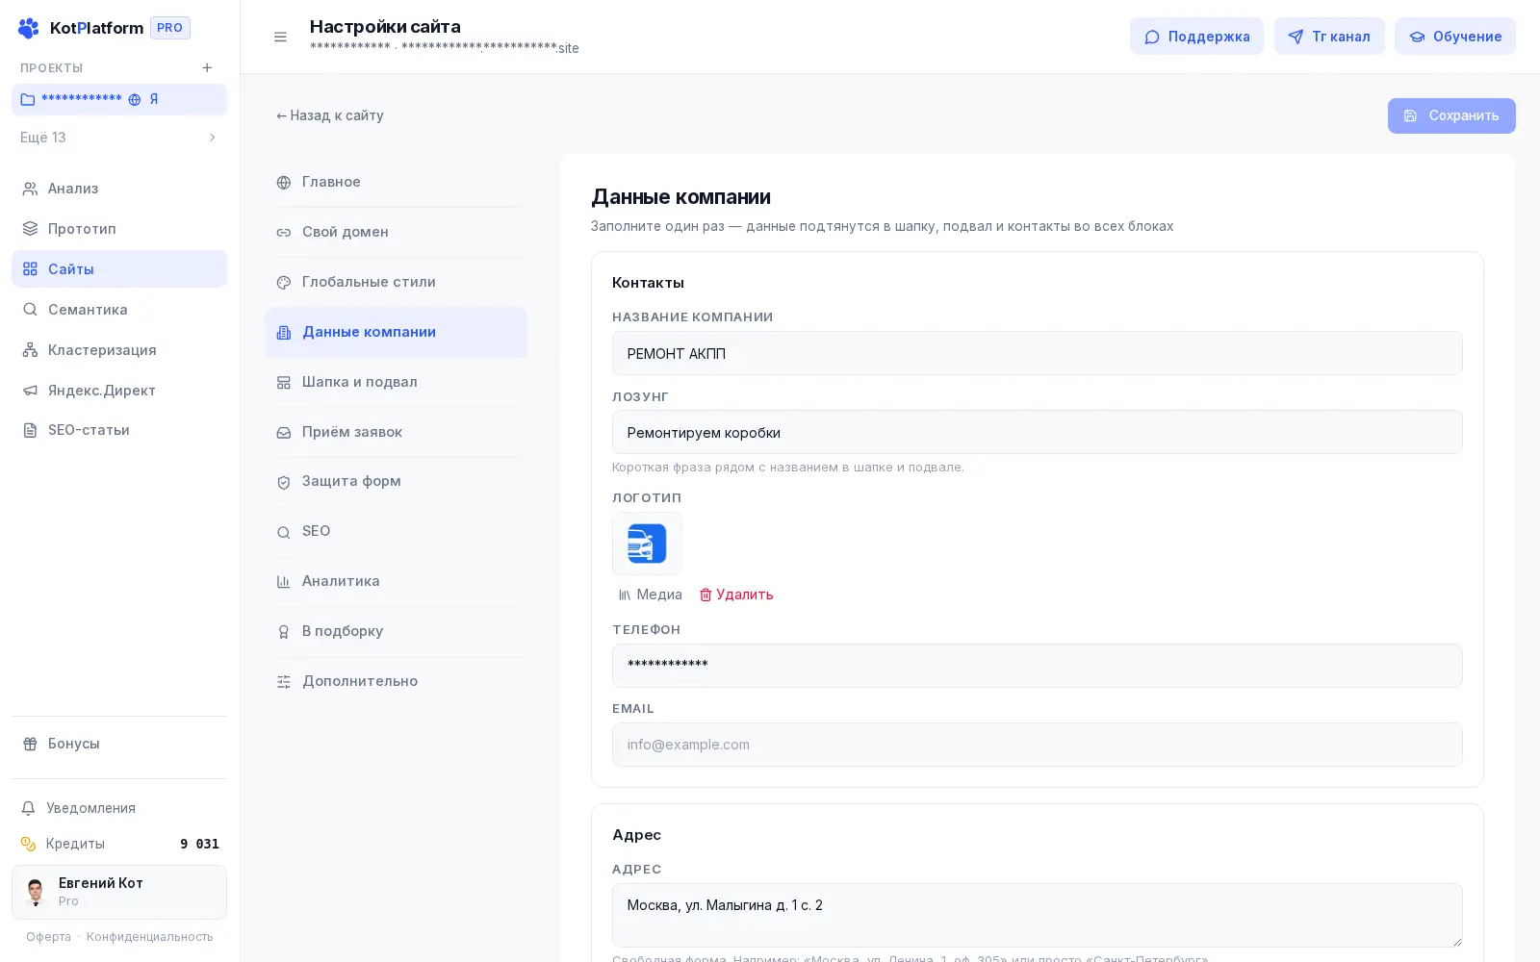The height and width of the screenshot is (962, 1540).
Task: Open the Свой домен settings tab
Action: [x=396, y=232]
